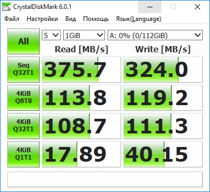
Task: Open the Вид menu
Action: (71, 19)
